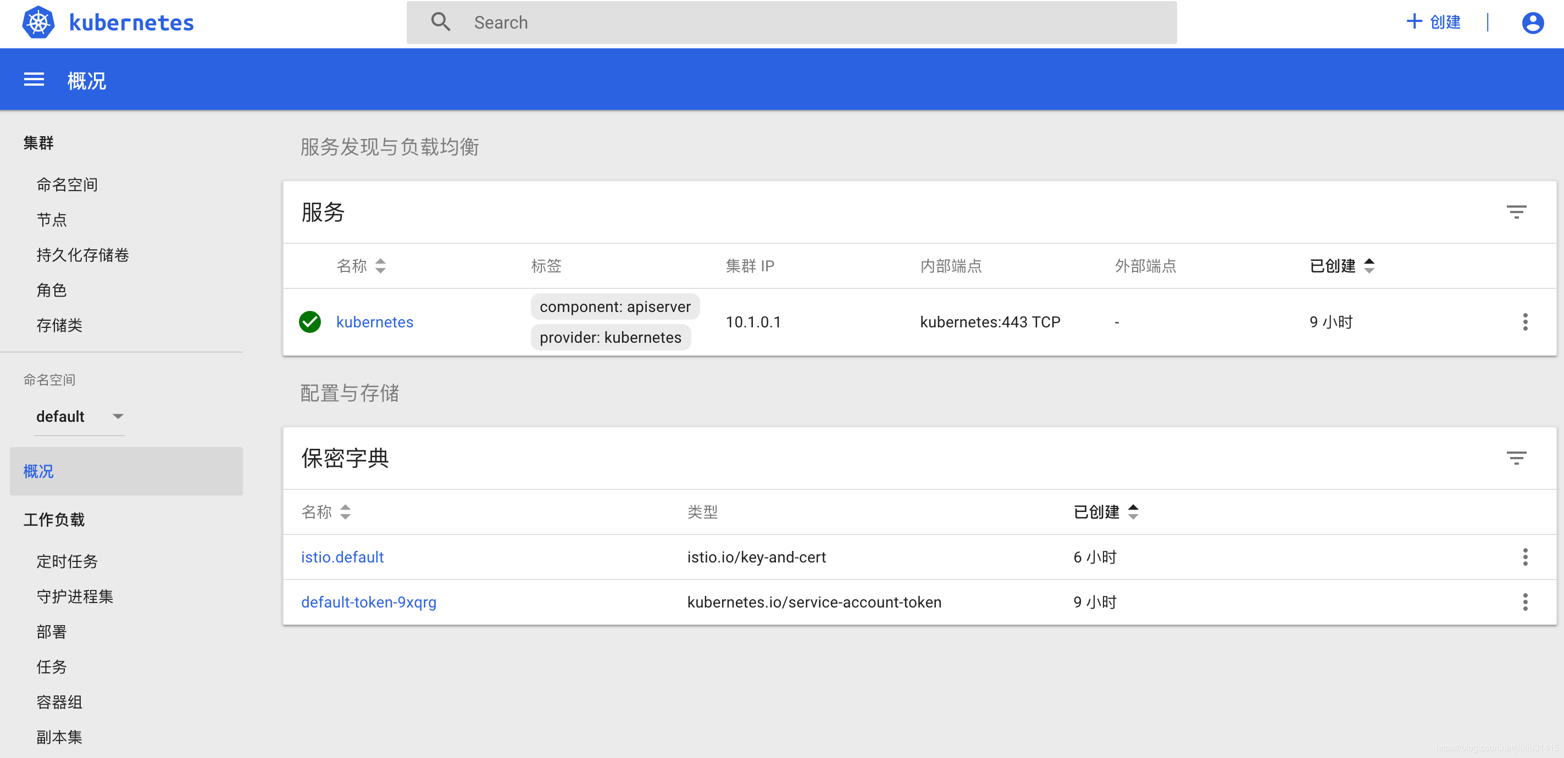The height and width of the screenshot is (758, 1564).
Task: Go to 节点 in sidebar
Action: click(x=52, y=220)
